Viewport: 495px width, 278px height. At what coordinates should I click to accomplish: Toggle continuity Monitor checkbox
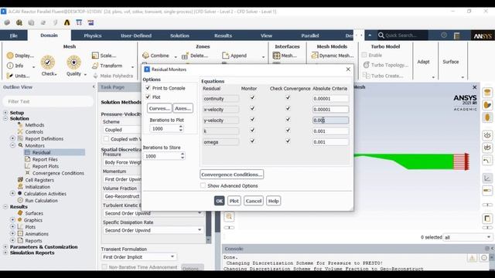point(252,98)
